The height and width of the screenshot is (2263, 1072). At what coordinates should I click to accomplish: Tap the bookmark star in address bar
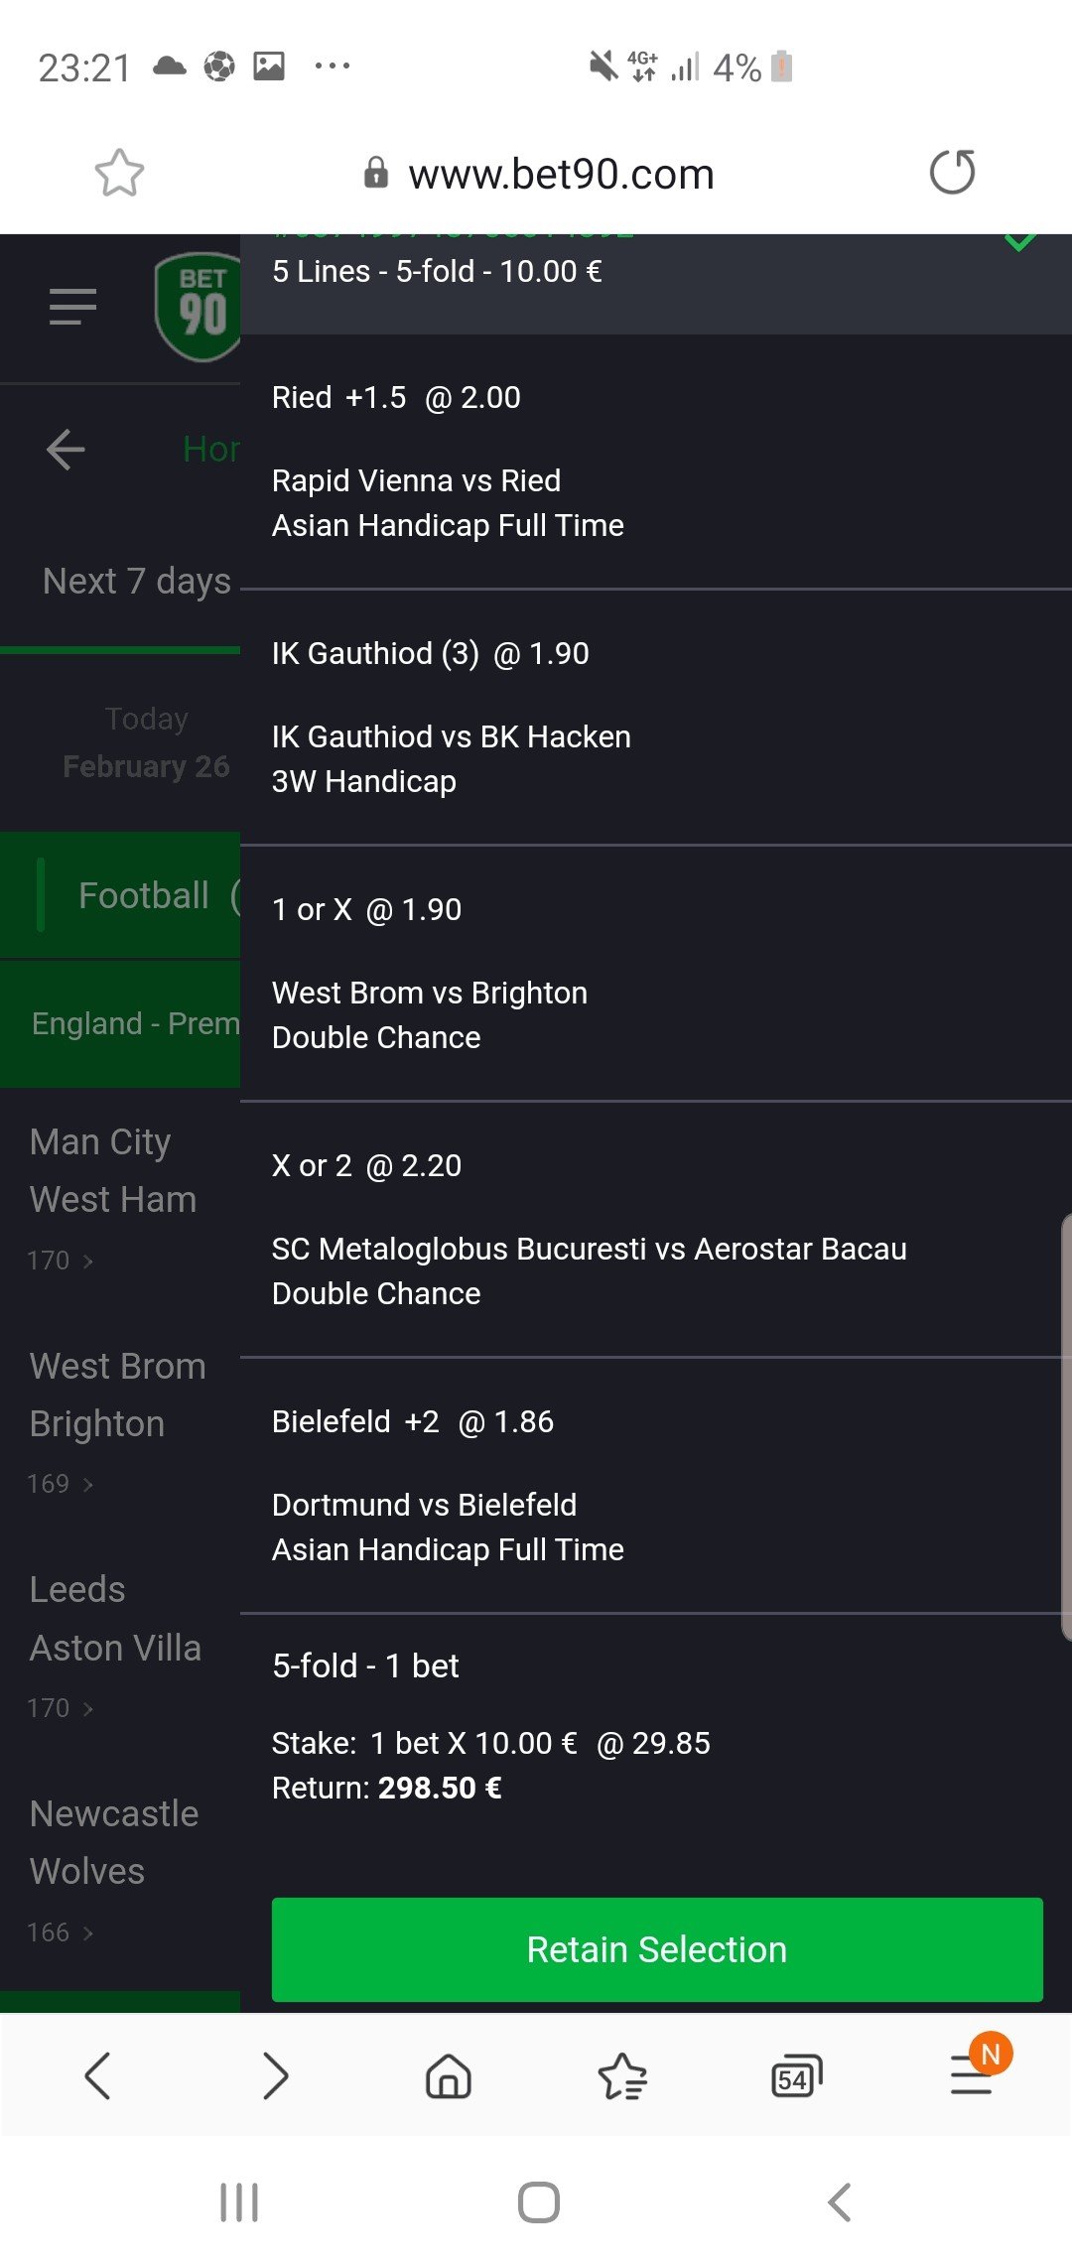pyautogui.click(x=119, y=174)
